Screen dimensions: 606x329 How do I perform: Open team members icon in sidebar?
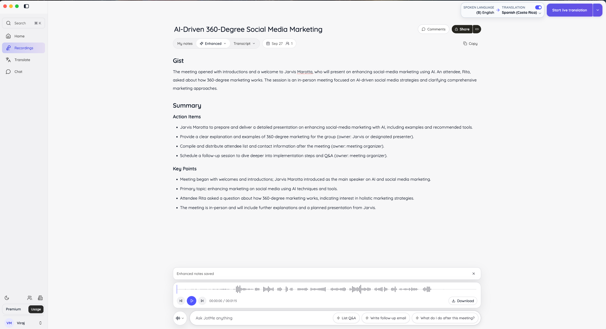click(30, 298)
